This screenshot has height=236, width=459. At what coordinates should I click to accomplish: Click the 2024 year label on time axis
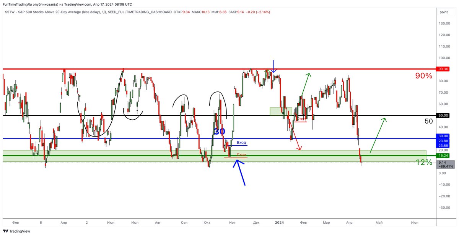pos(280,222)
